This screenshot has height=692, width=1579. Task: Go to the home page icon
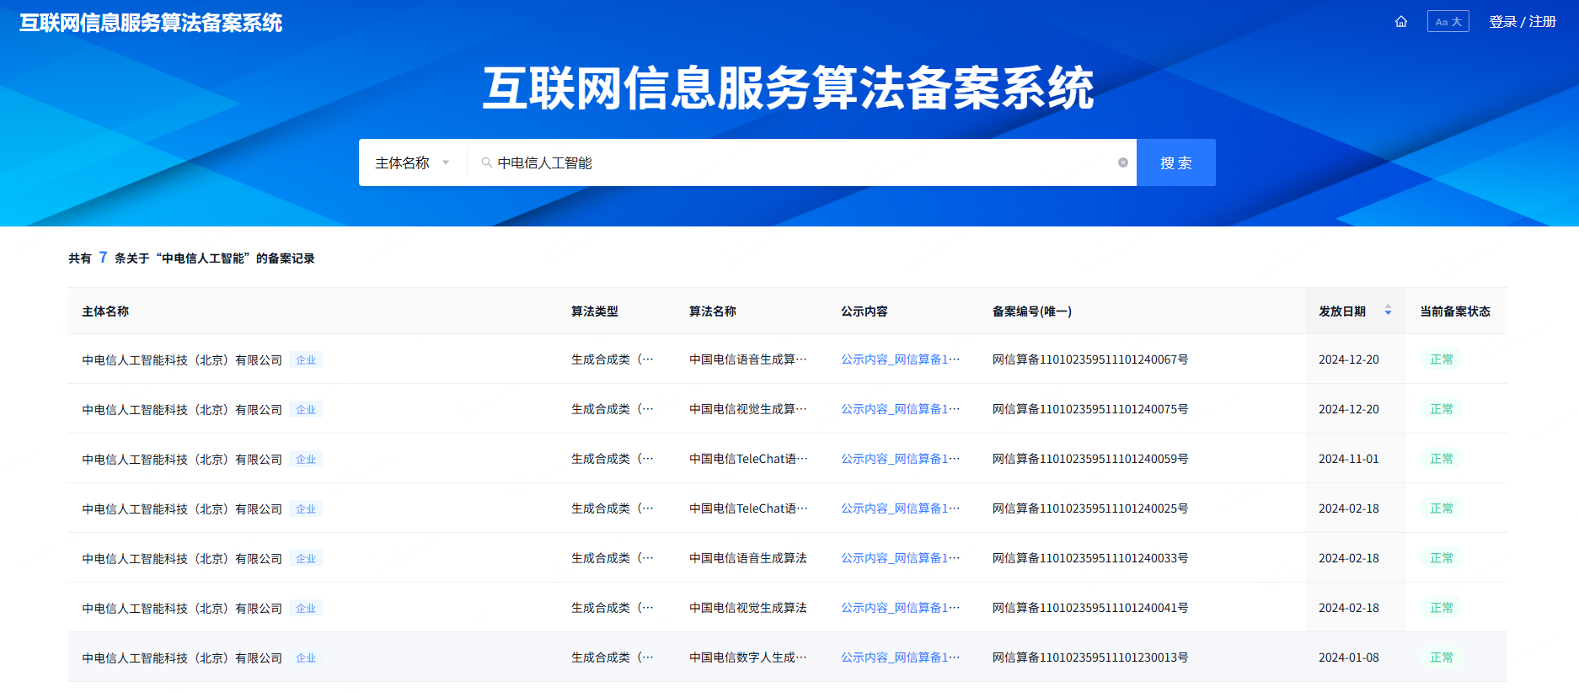point(1401,22)
